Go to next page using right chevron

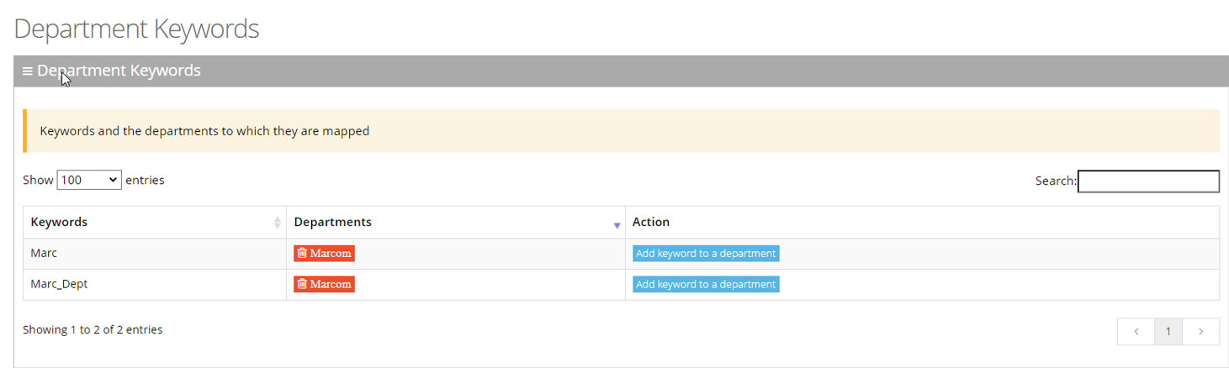[1200, 332]
